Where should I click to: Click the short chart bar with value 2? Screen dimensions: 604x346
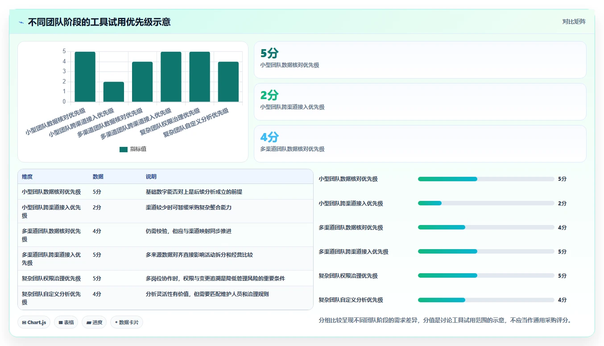114,92
